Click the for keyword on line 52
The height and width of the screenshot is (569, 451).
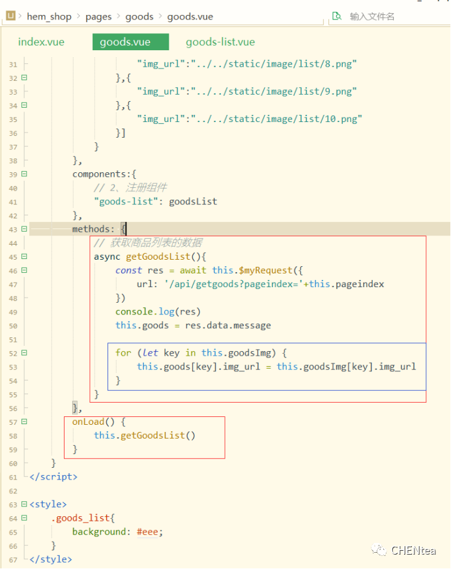123,353
